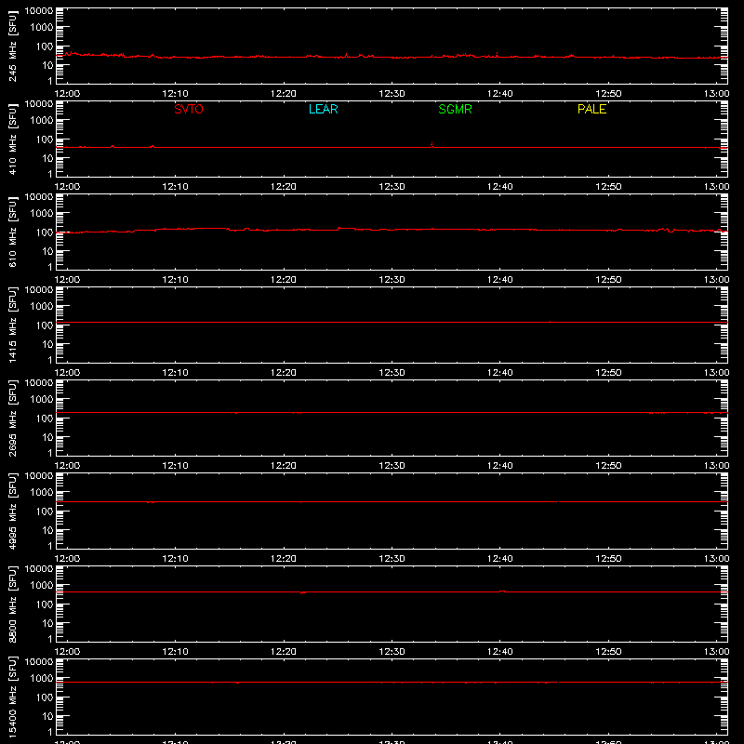Click the 10000 y-axis label of 245 MHz plot
The width and height of the screenshot is (744, 744).
tap(39, 11)
